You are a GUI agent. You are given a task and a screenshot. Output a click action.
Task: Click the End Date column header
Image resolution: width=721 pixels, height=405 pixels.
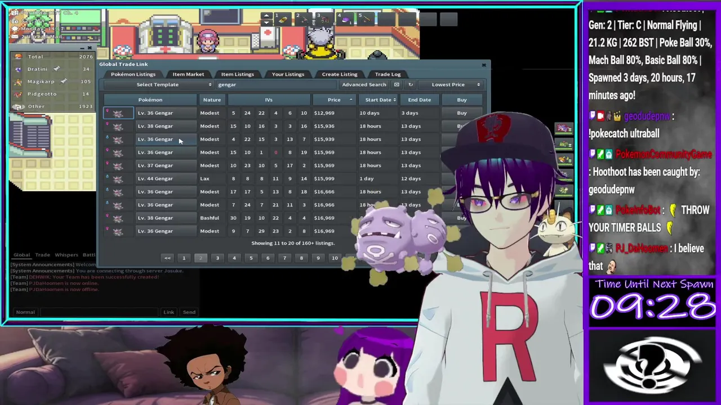420,100
